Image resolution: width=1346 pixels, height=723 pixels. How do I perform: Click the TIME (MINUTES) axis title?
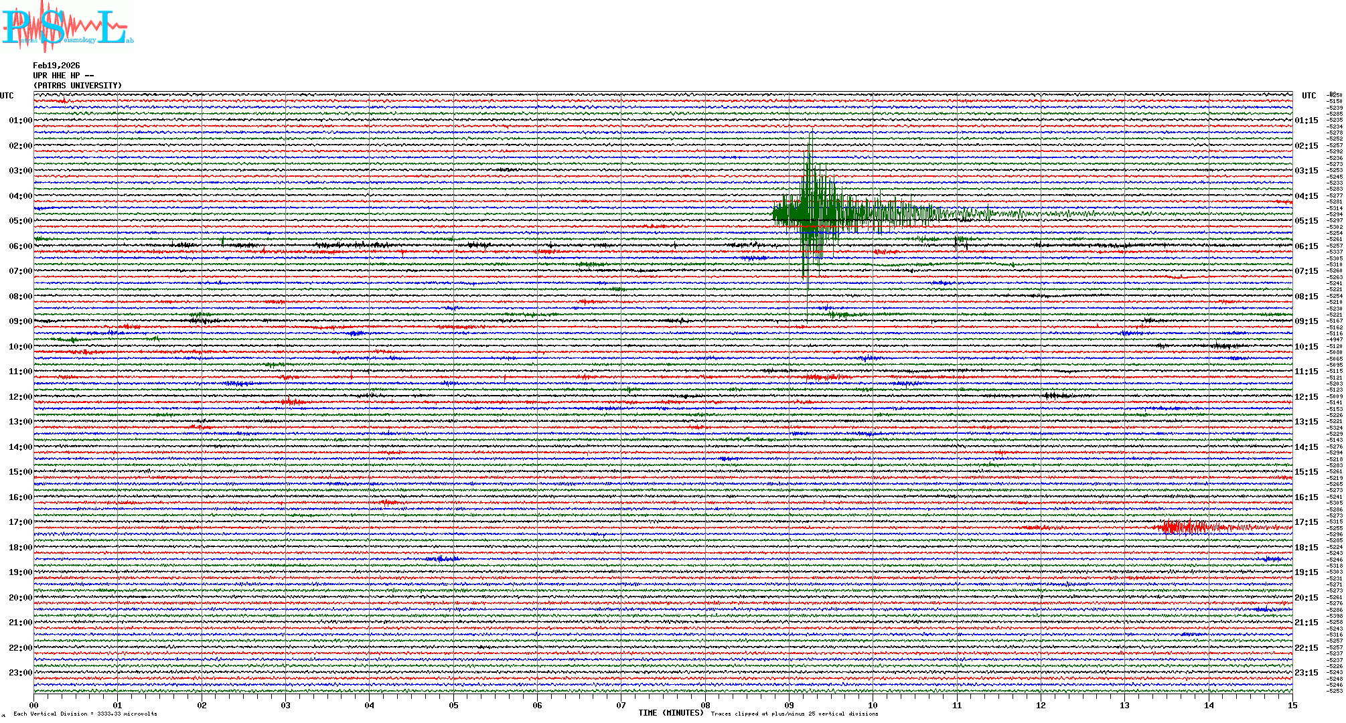click(670, 713)
